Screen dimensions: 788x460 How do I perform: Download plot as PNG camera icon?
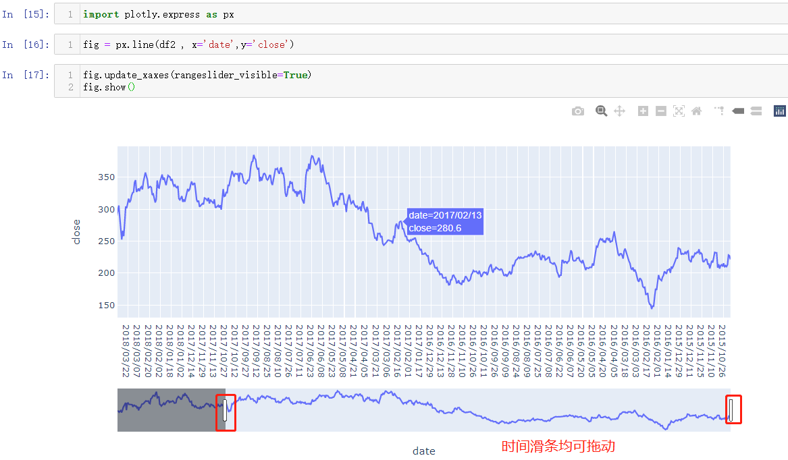click(578, 111)
